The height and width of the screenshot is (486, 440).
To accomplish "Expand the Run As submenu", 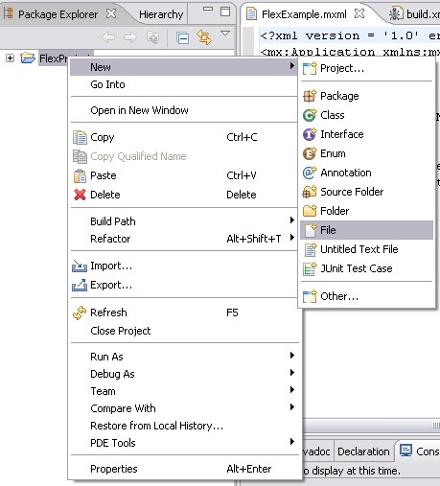I will point(183,357).
